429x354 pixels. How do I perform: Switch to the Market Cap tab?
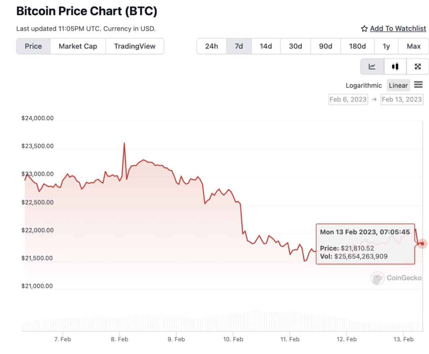click(78, 46)
